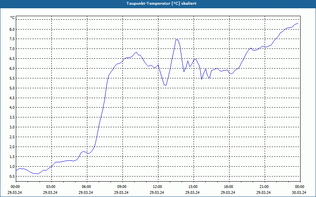The width and height of the screenshot is (316, 197).
Task: Select the 8,0 y-axis label
Action: (x=12, y=29)
